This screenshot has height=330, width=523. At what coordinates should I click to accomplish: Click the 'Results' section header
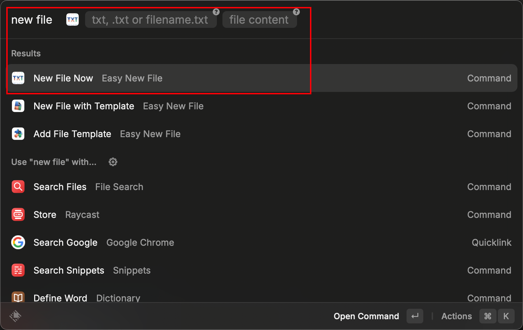pyautogui.click(x=26, y=53)
